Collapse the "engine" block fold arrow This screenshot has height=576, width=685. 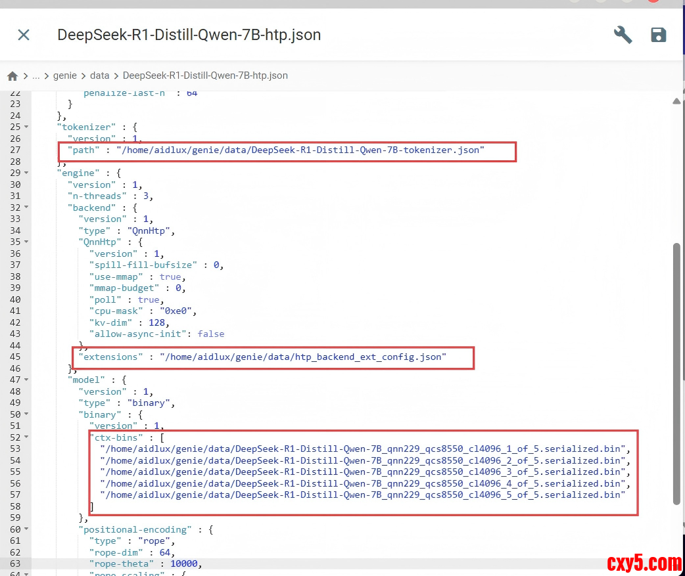pos(26,173)
